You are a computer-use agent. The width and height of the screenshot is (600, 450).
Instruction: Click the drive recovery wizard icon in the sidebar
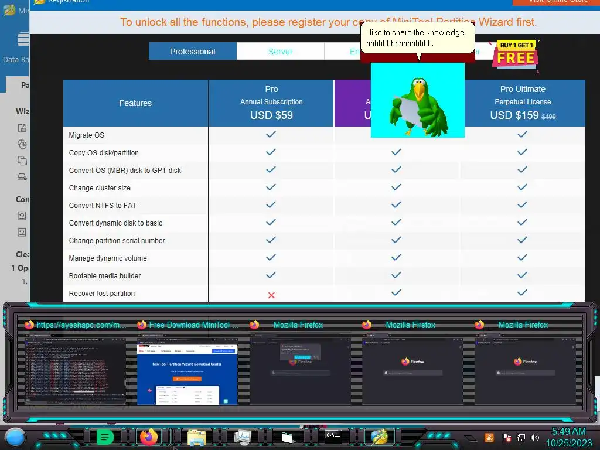click(22, 177)
